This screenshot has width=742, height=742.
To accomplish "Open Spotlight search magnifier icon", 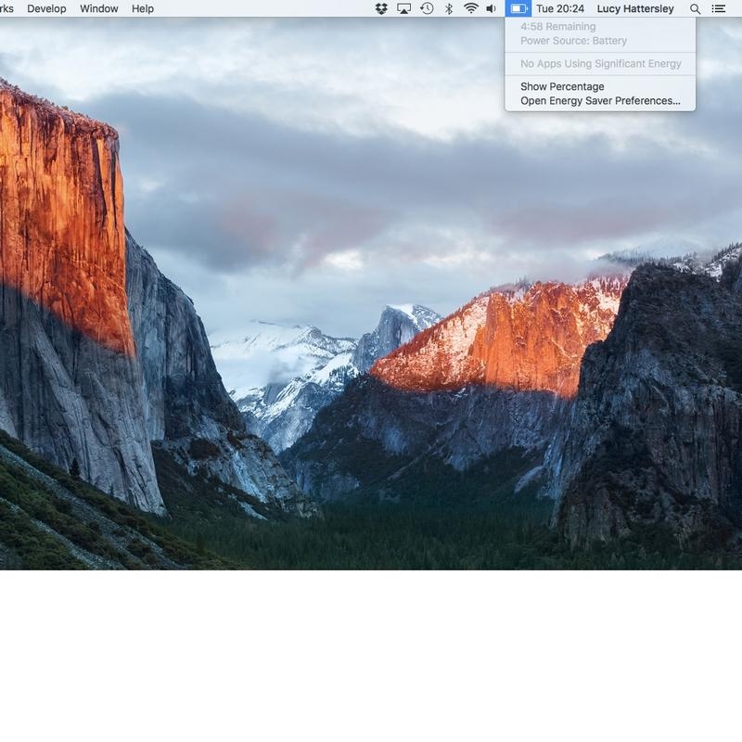I will tap(695, 9).
